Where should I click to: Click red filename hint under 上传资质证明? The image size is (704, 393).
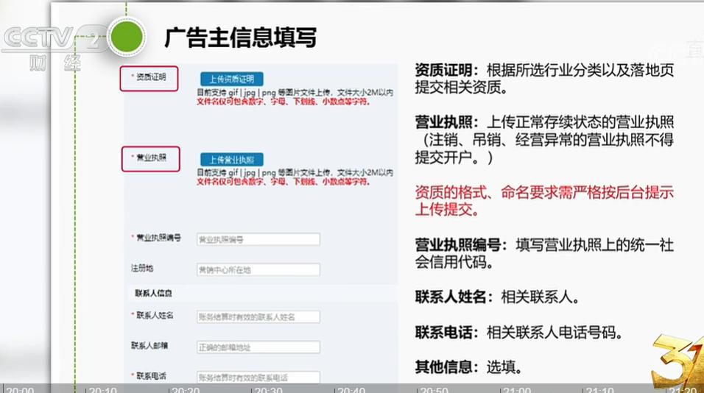284,102
